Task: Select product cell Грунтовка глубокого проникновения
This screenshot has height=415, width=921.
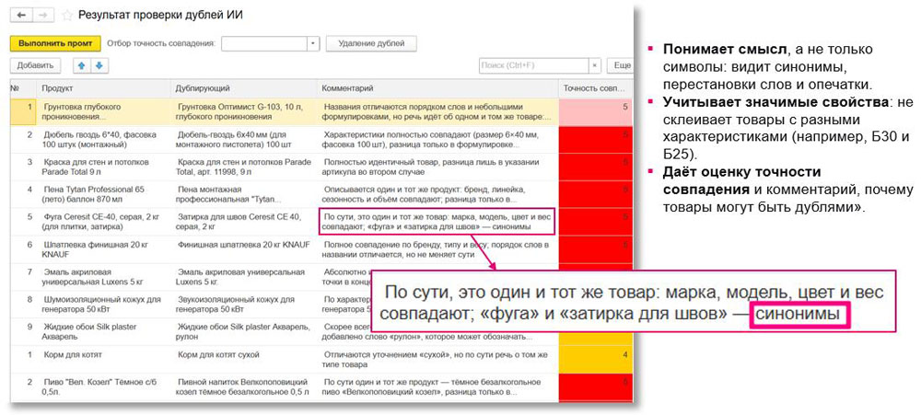Action: click(x=103, y=111)
